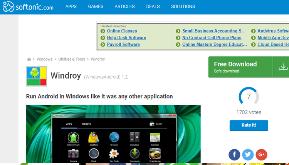Click Downloads icon in Windroy screenshot
The width and height of the screenshot is (289, 165).
click(x=134, y=153)
